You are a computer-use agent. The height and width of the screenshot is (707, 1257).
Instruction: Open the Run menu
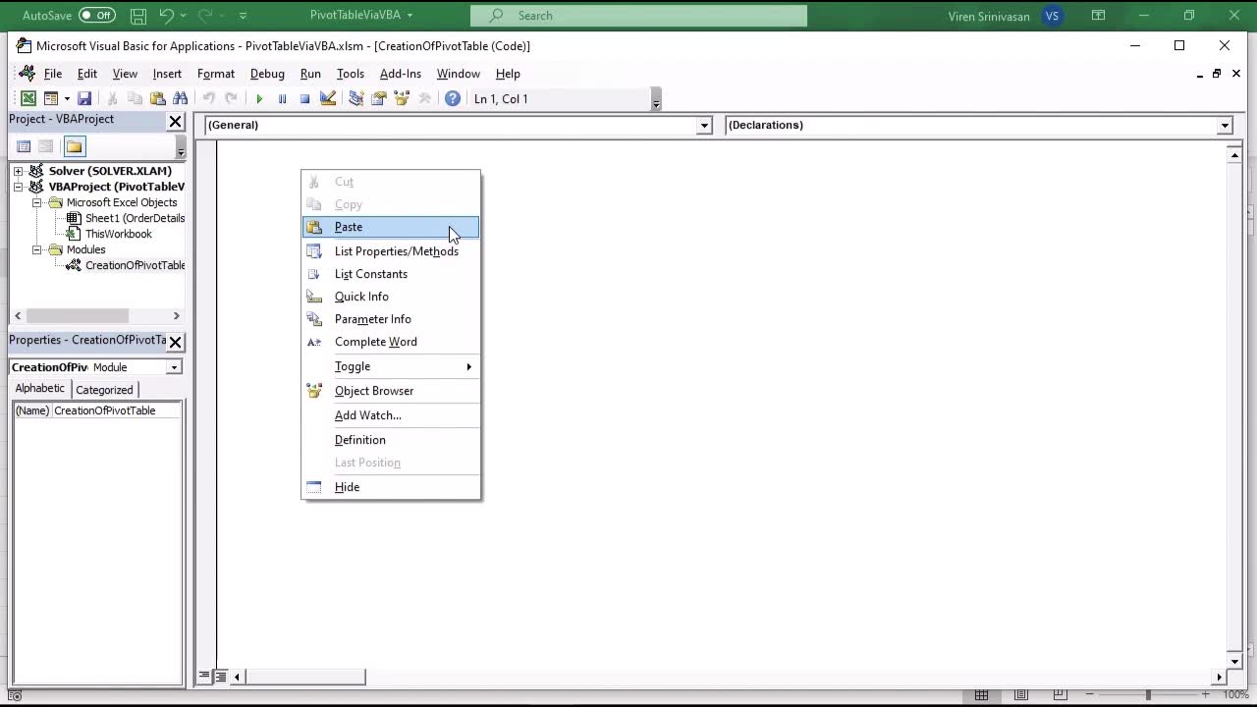(310, 74)
